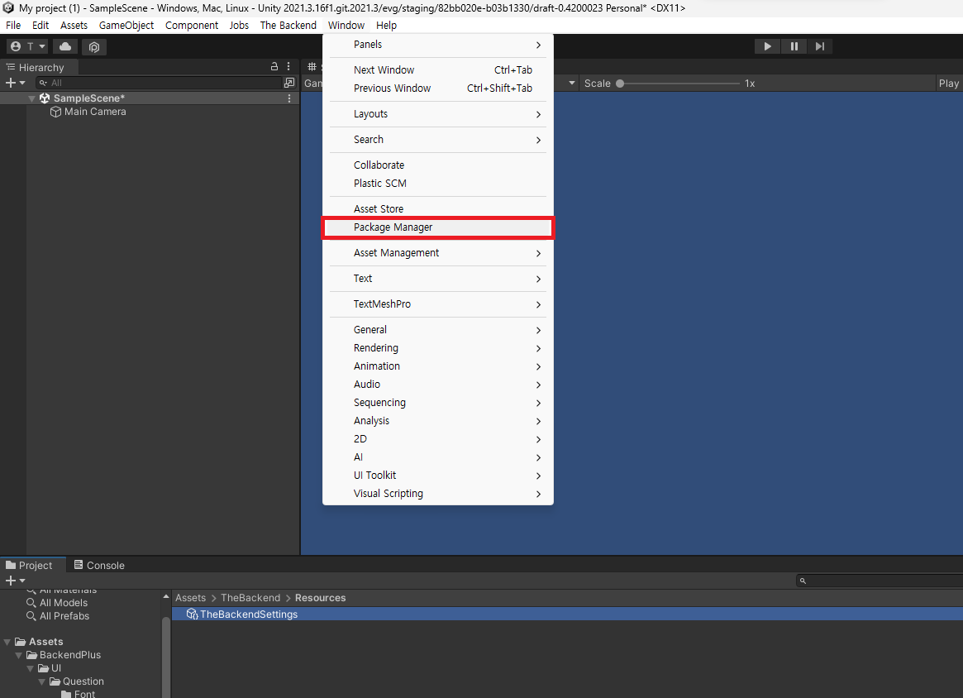The width and height of the screenshot is (963, 698).
Task: Click the cloud services icon
Action: pos(65,46)
